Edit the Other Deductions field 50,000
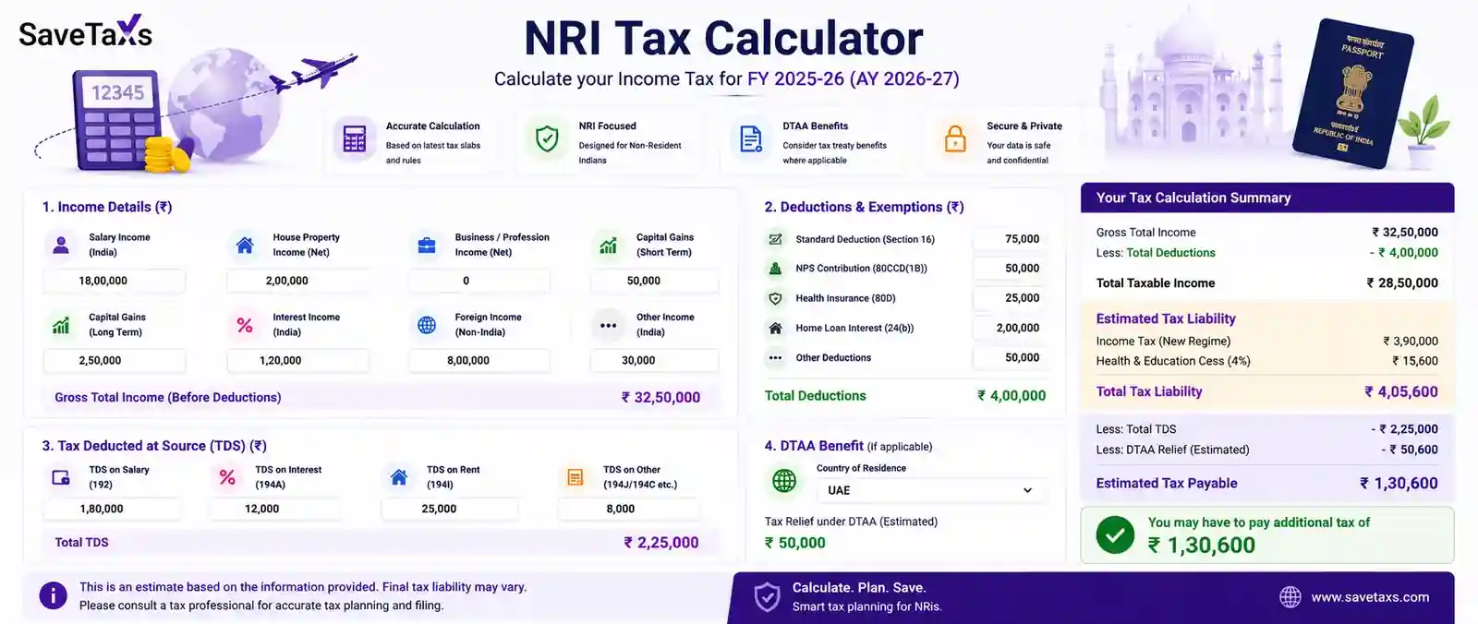The image size is (1478, 624). coord(1011,357)
